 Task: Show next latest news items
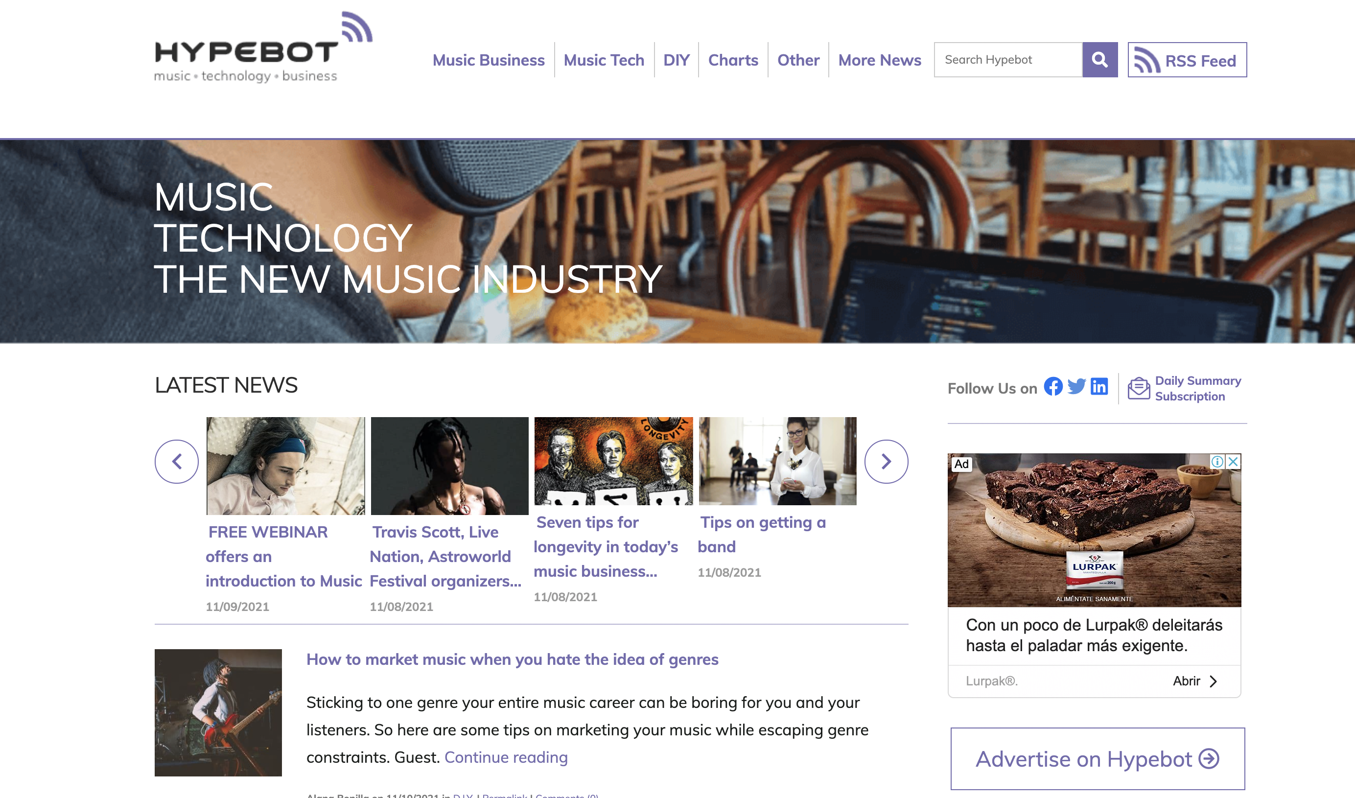point(886,461)
